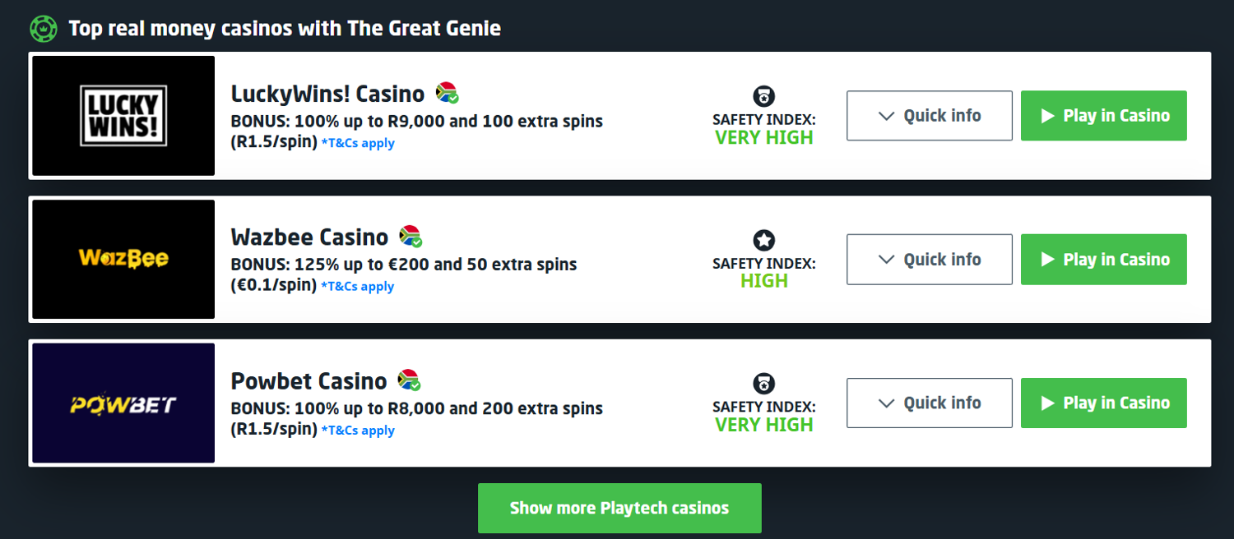The image size is (1234, 539).
Task: Click South Africa flag beside Wazbee Casino
Action: coord(410,237)
